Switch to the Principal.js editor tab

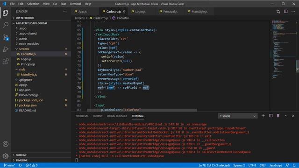click(170, 12)
